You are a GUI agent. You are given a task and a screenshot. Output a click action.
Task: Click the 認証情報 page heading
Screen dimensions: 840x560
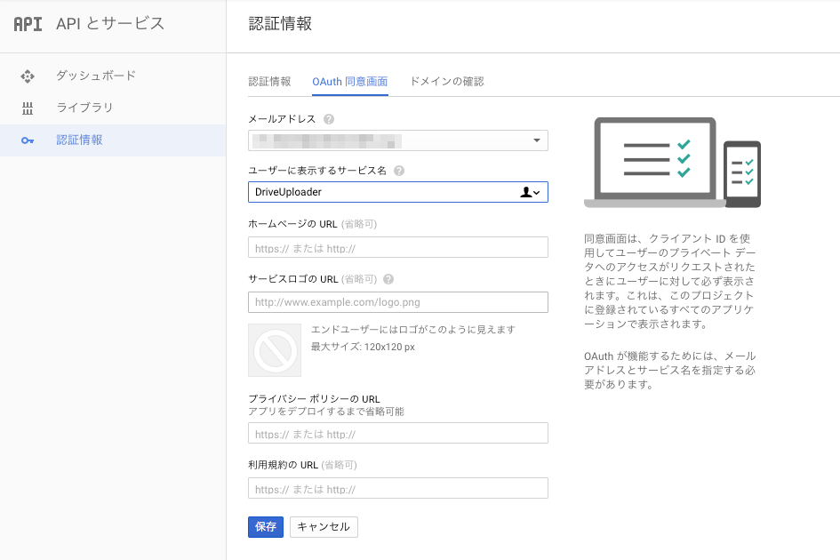280,24
